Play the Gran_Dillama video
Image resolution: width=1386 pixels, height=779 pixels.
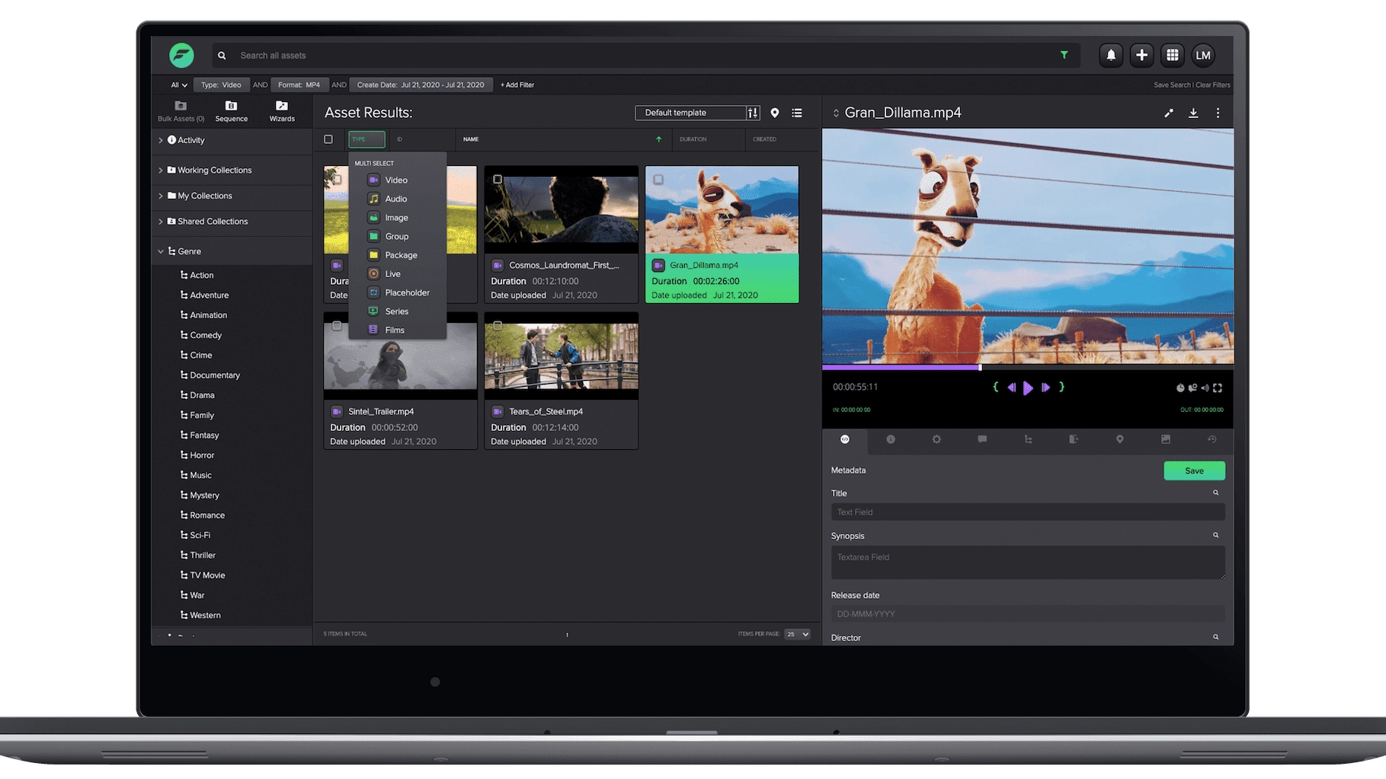click(x=1028, y=388)
